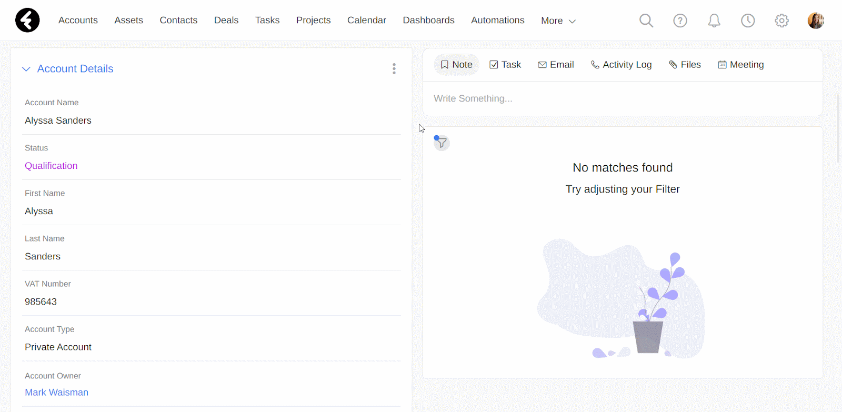Go to Deals in top navigation
Image resolution: width=842 pixels, height=412 pixels.
pos(226,20)
